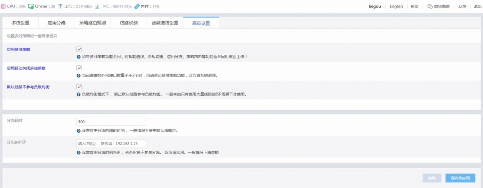Open help icon for 分流例外IP description
Viewport: 483px width, 188px height.
(x=79, y=153)
